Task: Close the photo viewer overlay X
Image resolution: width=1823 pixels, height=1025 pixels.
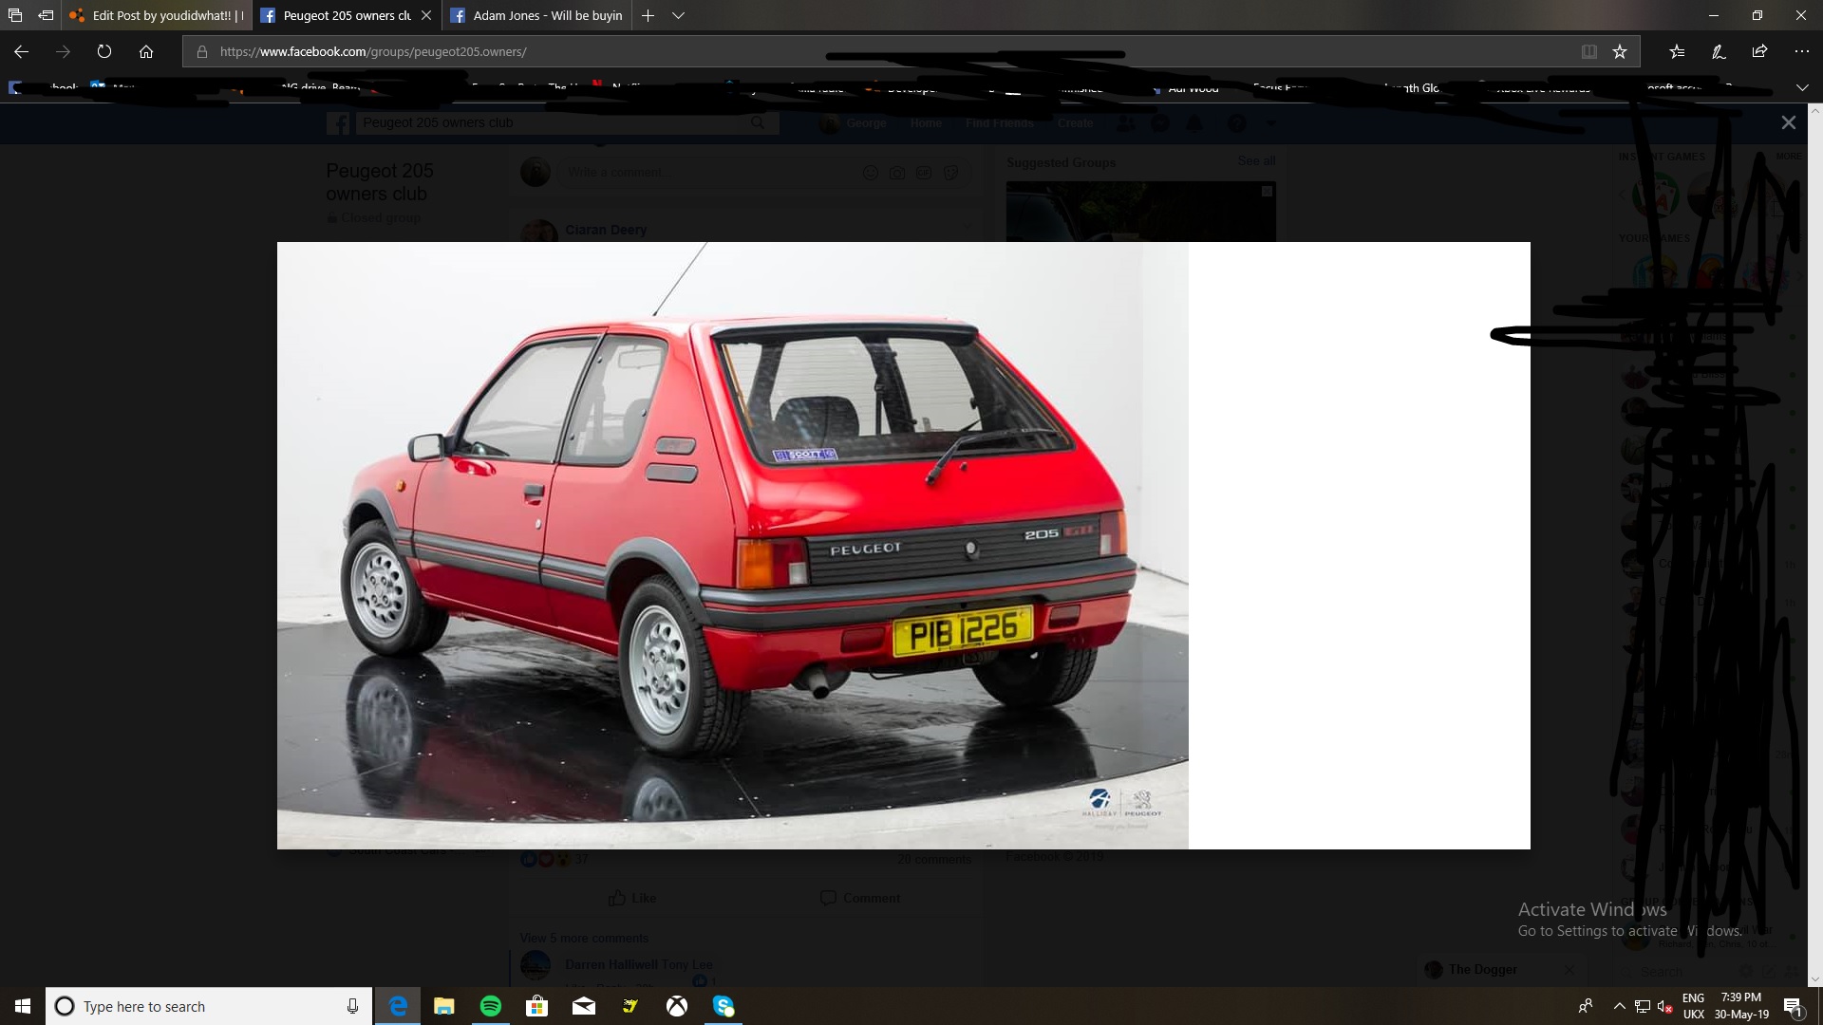Action: pos(1789,122)
